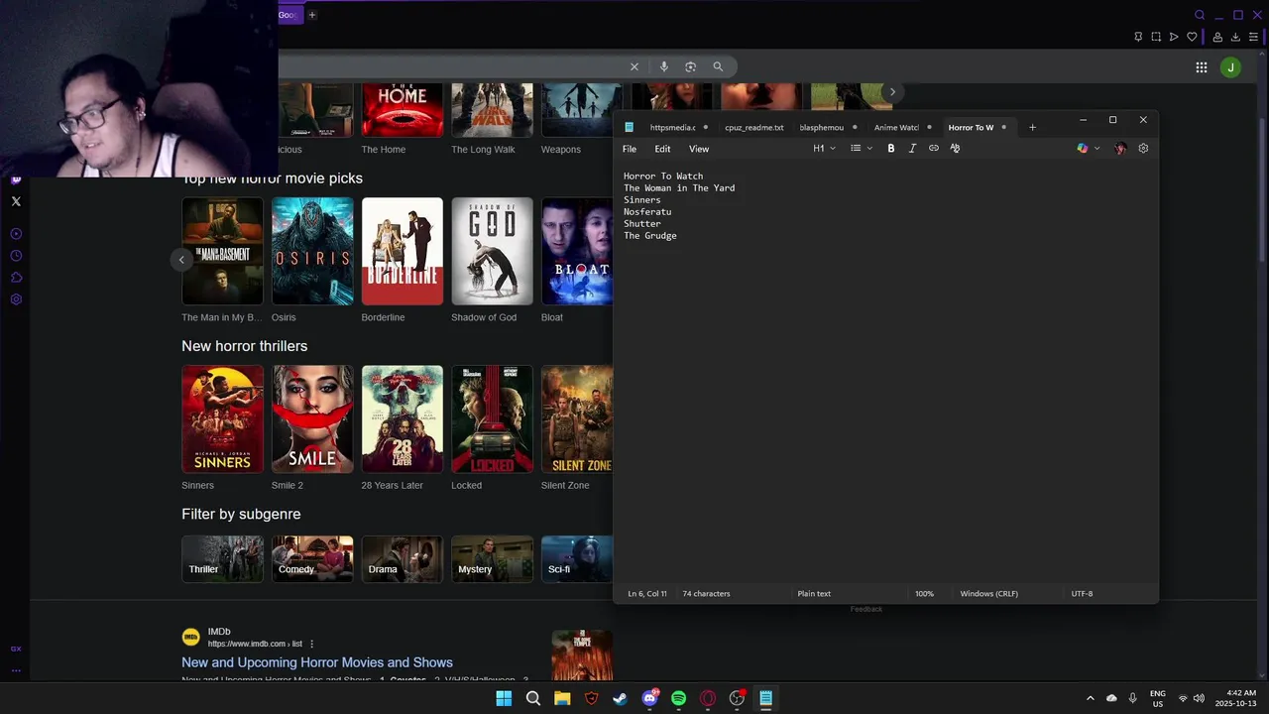The height and width of the screenshot is (714, 1269).
Task: Click Ln 6, Col 11 status entry
Action: (x=647, y=594)
